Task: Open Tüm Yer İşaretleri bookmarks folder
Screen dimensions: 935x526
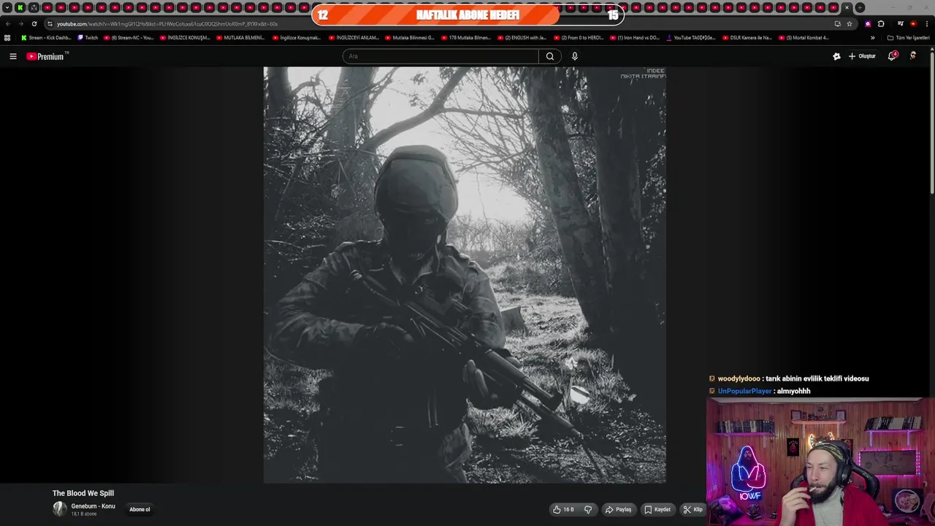Action: click(x=908, y=37)
